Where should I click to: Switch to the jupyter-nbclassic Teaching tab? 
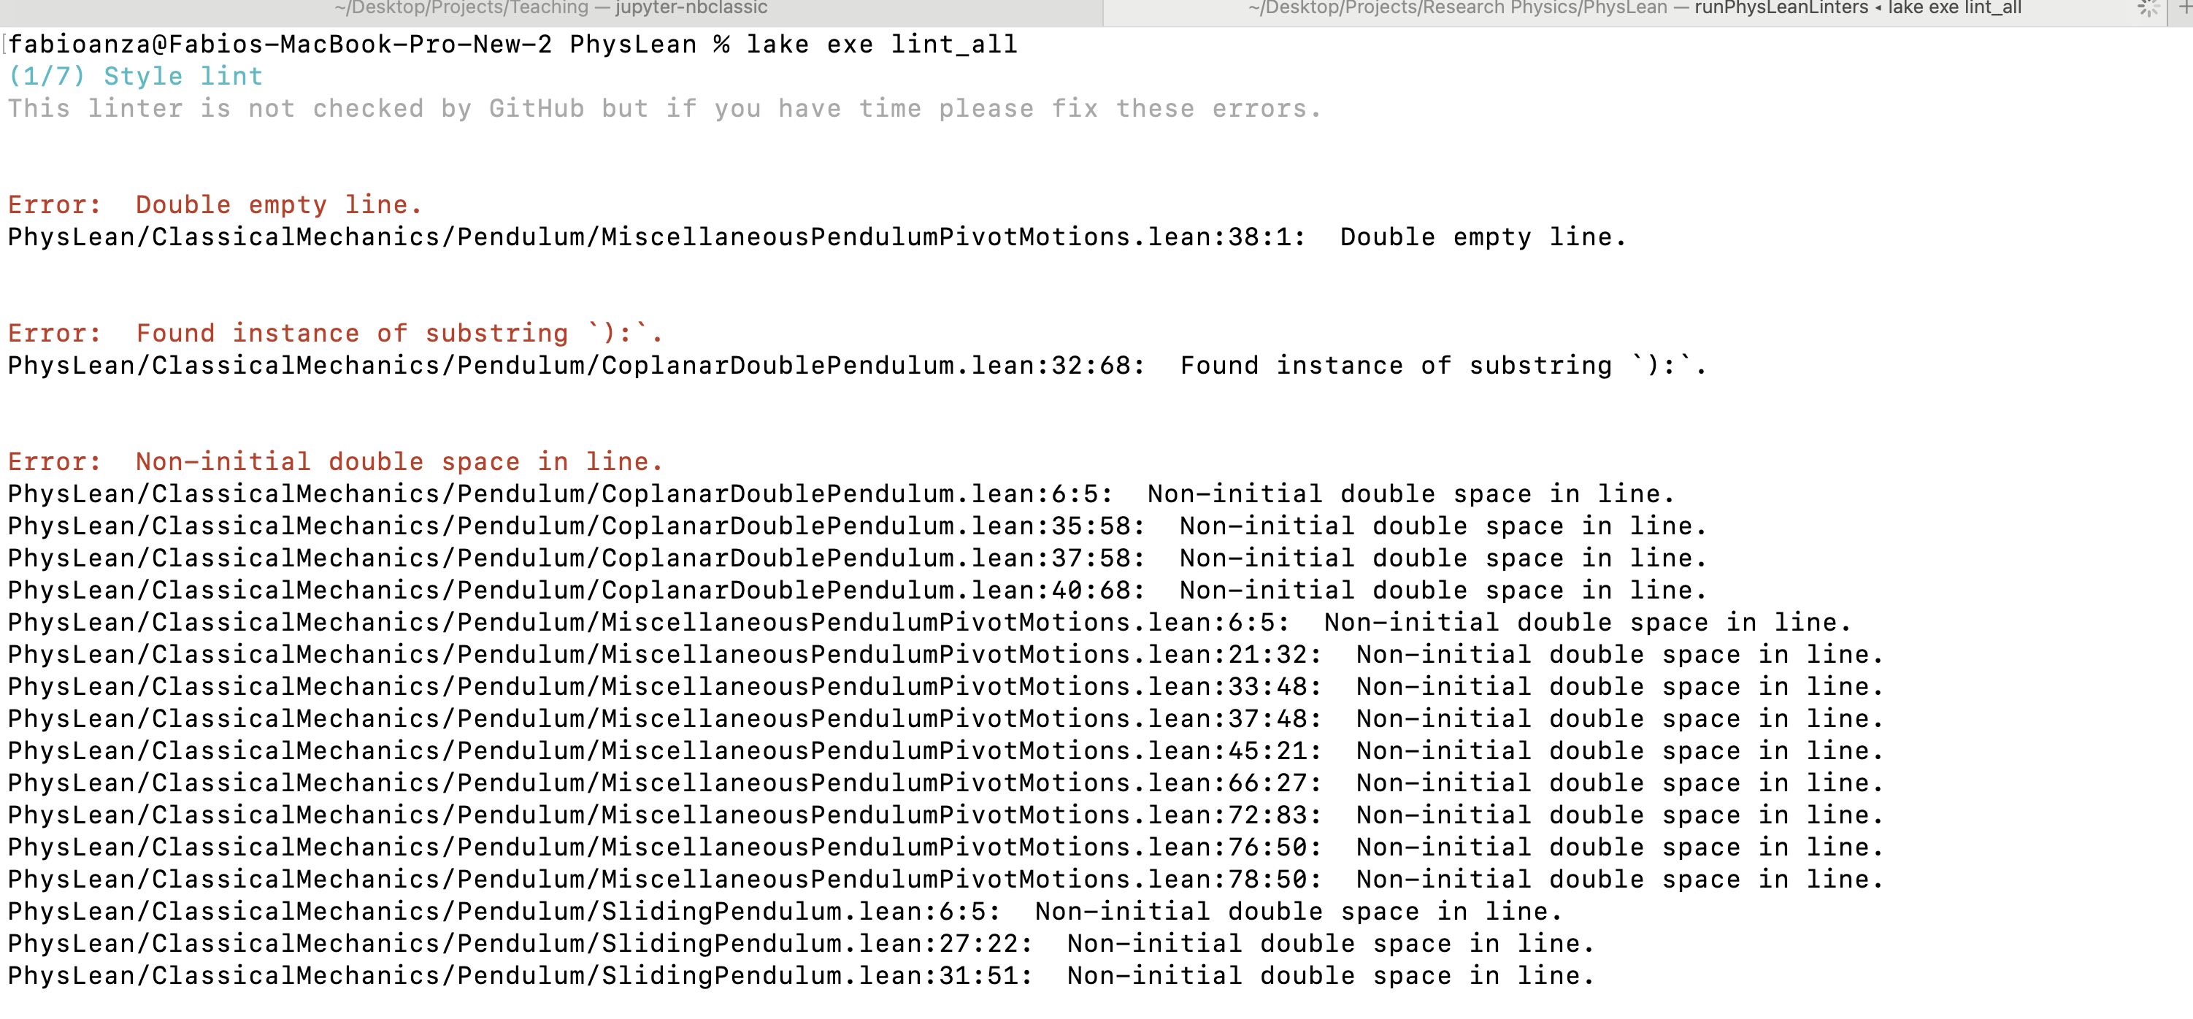[x=550, y=9]
